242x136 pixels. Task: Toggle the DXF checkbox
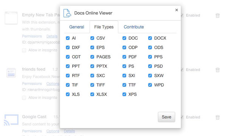pyautogui.click(x=68, y=48)
